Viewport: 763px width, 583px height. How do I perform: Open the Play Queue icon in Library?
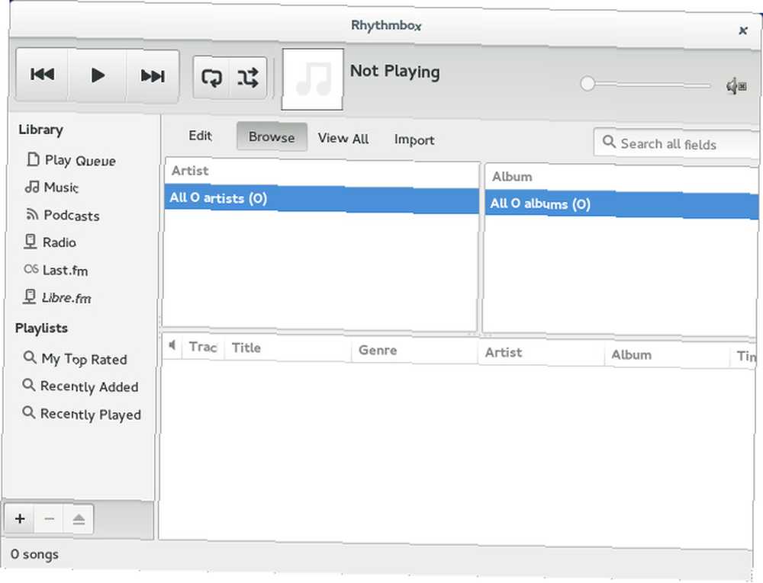pyautogui.click(x=33, y=159)
